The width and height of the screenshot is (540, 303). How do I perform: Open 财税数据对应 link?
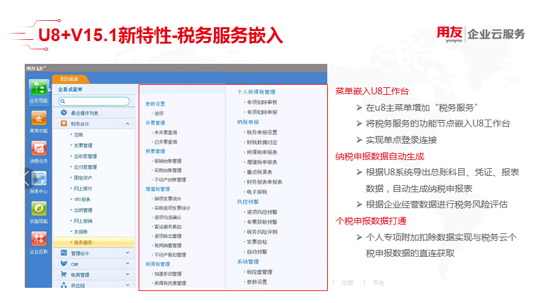click(x=262, y=142)
